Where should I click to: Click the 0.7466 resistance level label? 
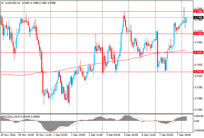point(198,34)
